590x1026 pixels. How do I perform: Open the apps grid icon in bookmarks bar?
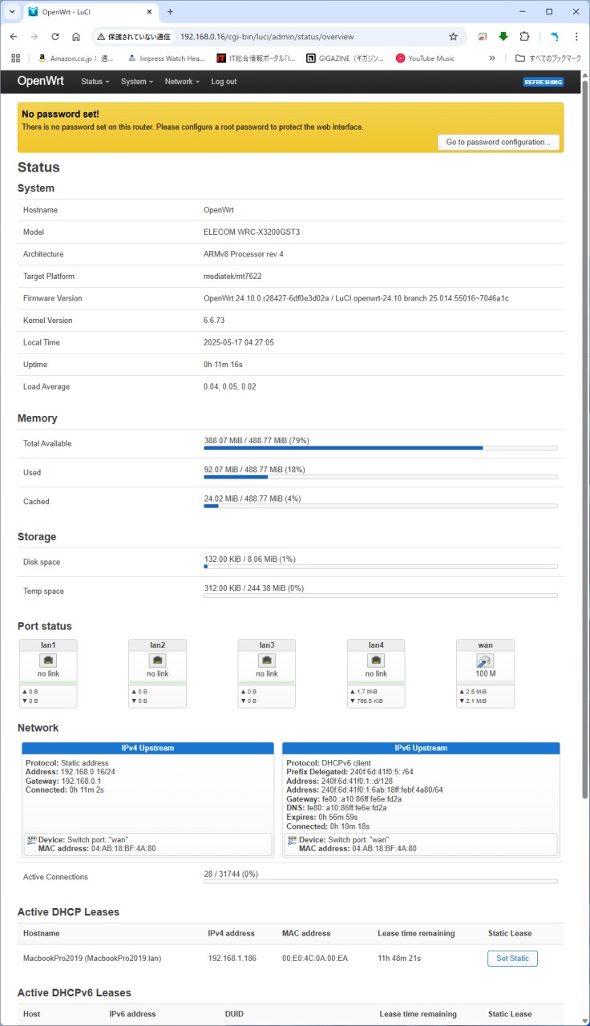(x=15, y=59)
